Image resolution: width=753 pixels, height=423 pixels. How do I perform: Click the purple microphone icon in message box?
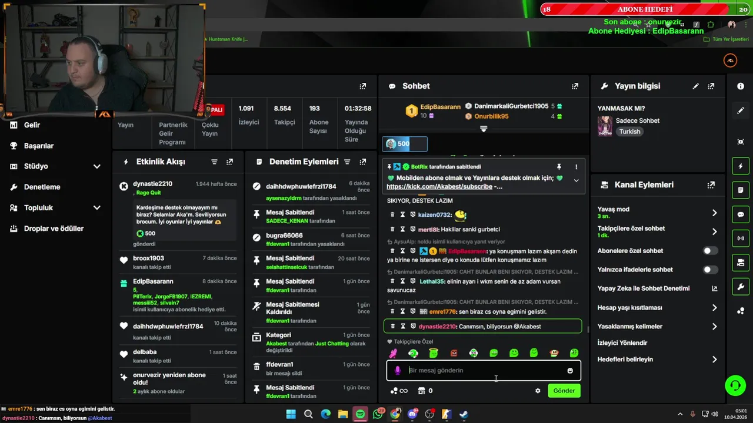click(398, 371)
